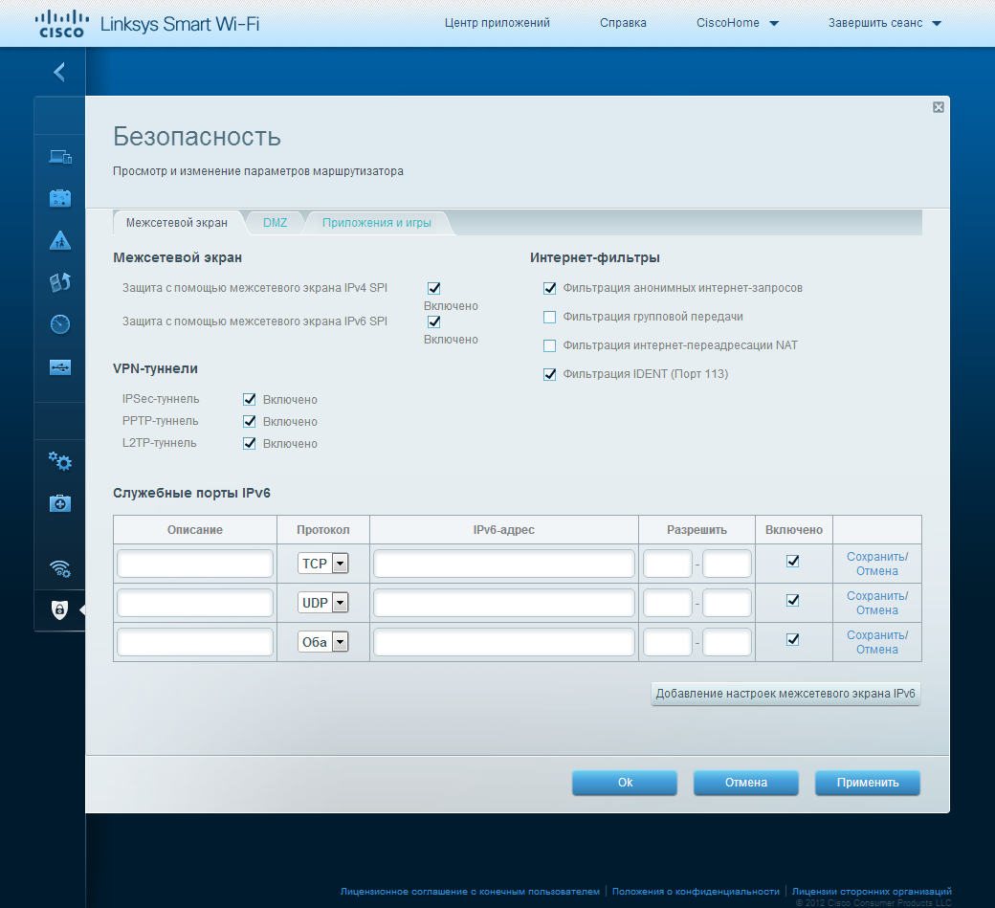Disable anonymous internet requests filtering
This screenshot has height=908, width=995.
[x=549, y=288]
